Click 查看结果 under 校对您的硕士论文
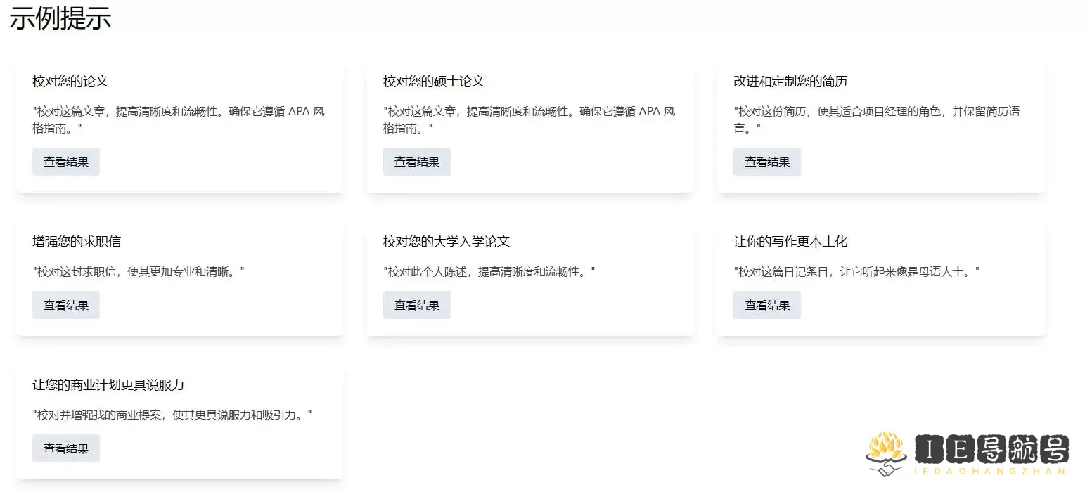 [416, 162]
